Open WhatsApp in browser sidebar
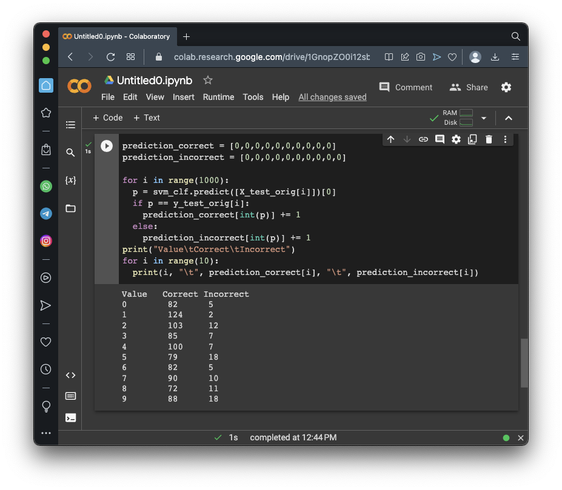The image size is (562, 490). point(46,187)
